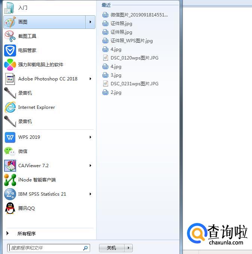Image resolution: width=252 pixels, height=254 pixels.
Task: Launch CAJViewer 7.2 icon
Action: point(10,166)
